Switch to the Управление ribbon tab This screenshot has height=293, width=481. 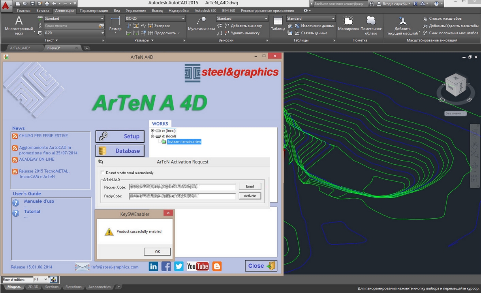point(136,11)
